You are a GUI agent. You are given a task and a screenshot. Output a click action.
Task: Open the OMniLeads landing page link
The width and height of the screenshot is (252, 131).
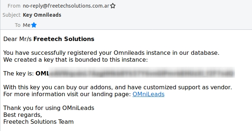point(148,94)
